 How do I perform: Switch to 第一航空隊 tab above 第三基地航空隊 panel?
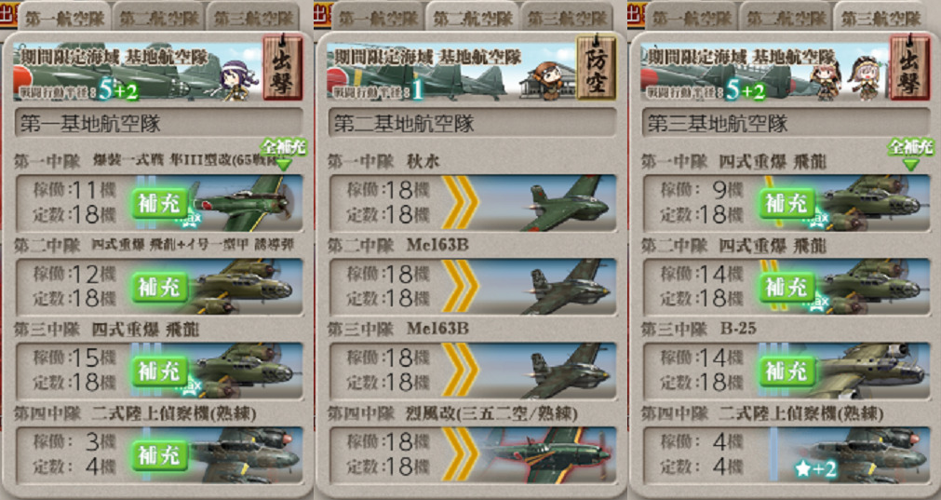[692, 18]
